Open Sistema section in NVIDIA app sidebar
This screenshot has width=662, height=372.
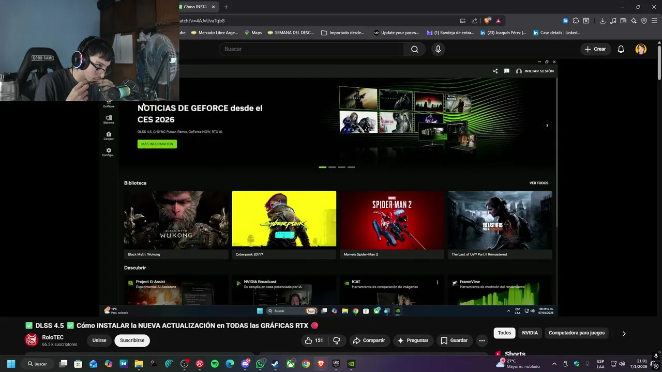click(109, 119)
